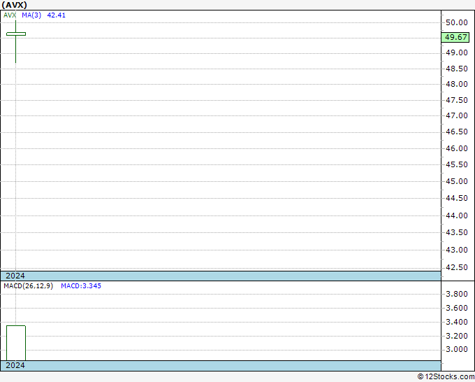475x382 pixels.
Task: Select the AVX series legend label
Action: pyautogui.click(x=10, y=15)
